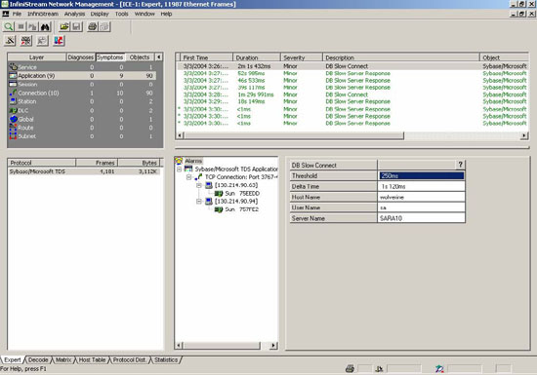Image resolution: width=537 pixels, height=375 pixels.
Task: Click the Objects column header
Action: click(x=140, y=57)
